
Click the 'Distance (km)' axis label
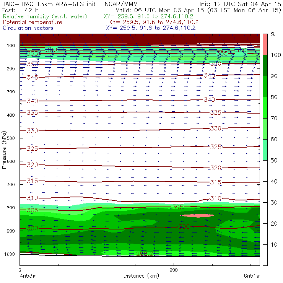click(141, 276)
